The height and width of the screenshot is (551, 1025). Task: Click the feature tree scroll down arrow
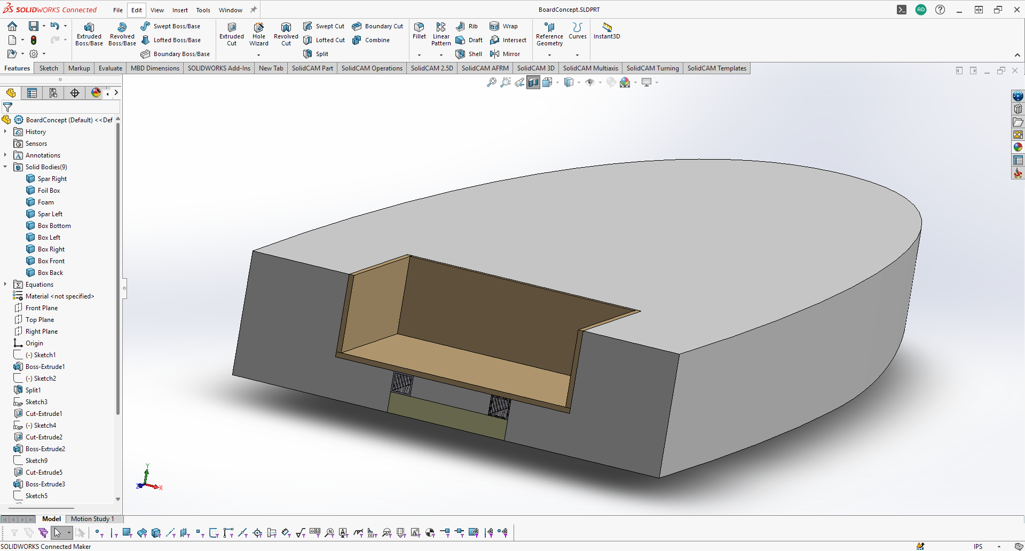pos(118,499)
